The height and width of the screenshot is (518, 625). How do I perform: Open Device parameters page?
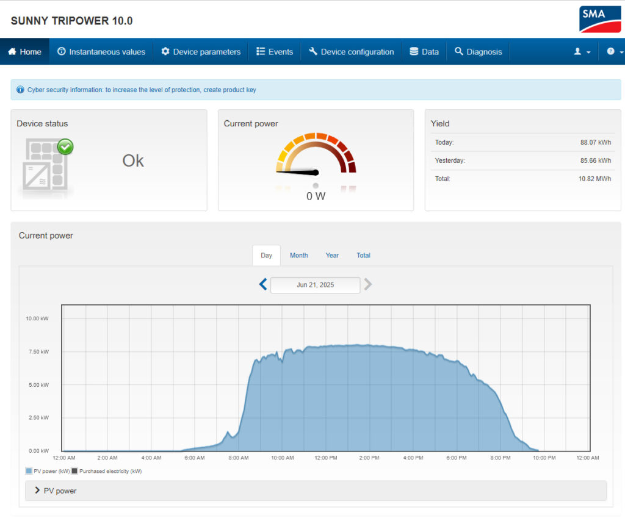(201, 52)
